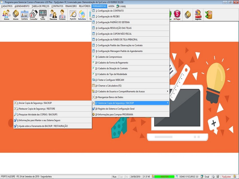Open the Turma monitor icon
The image size is (239, 179).
(x=43, y=15)
